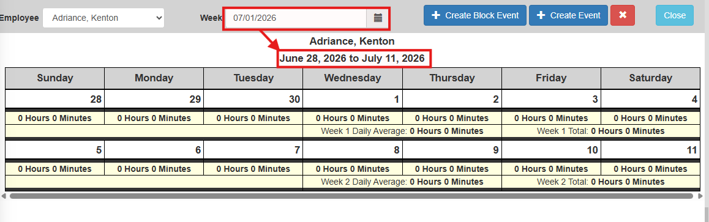The height and width of the screenshot is (222, 709).
Task: Click the Week 2 Daily Average cell
Action: click(x=402, y=182)
